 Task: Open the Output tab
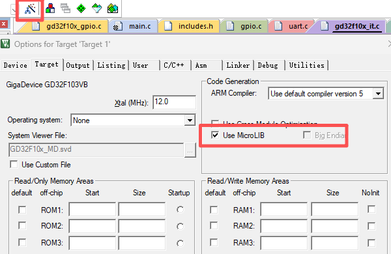pyautogui.click(x=78, y=65)
